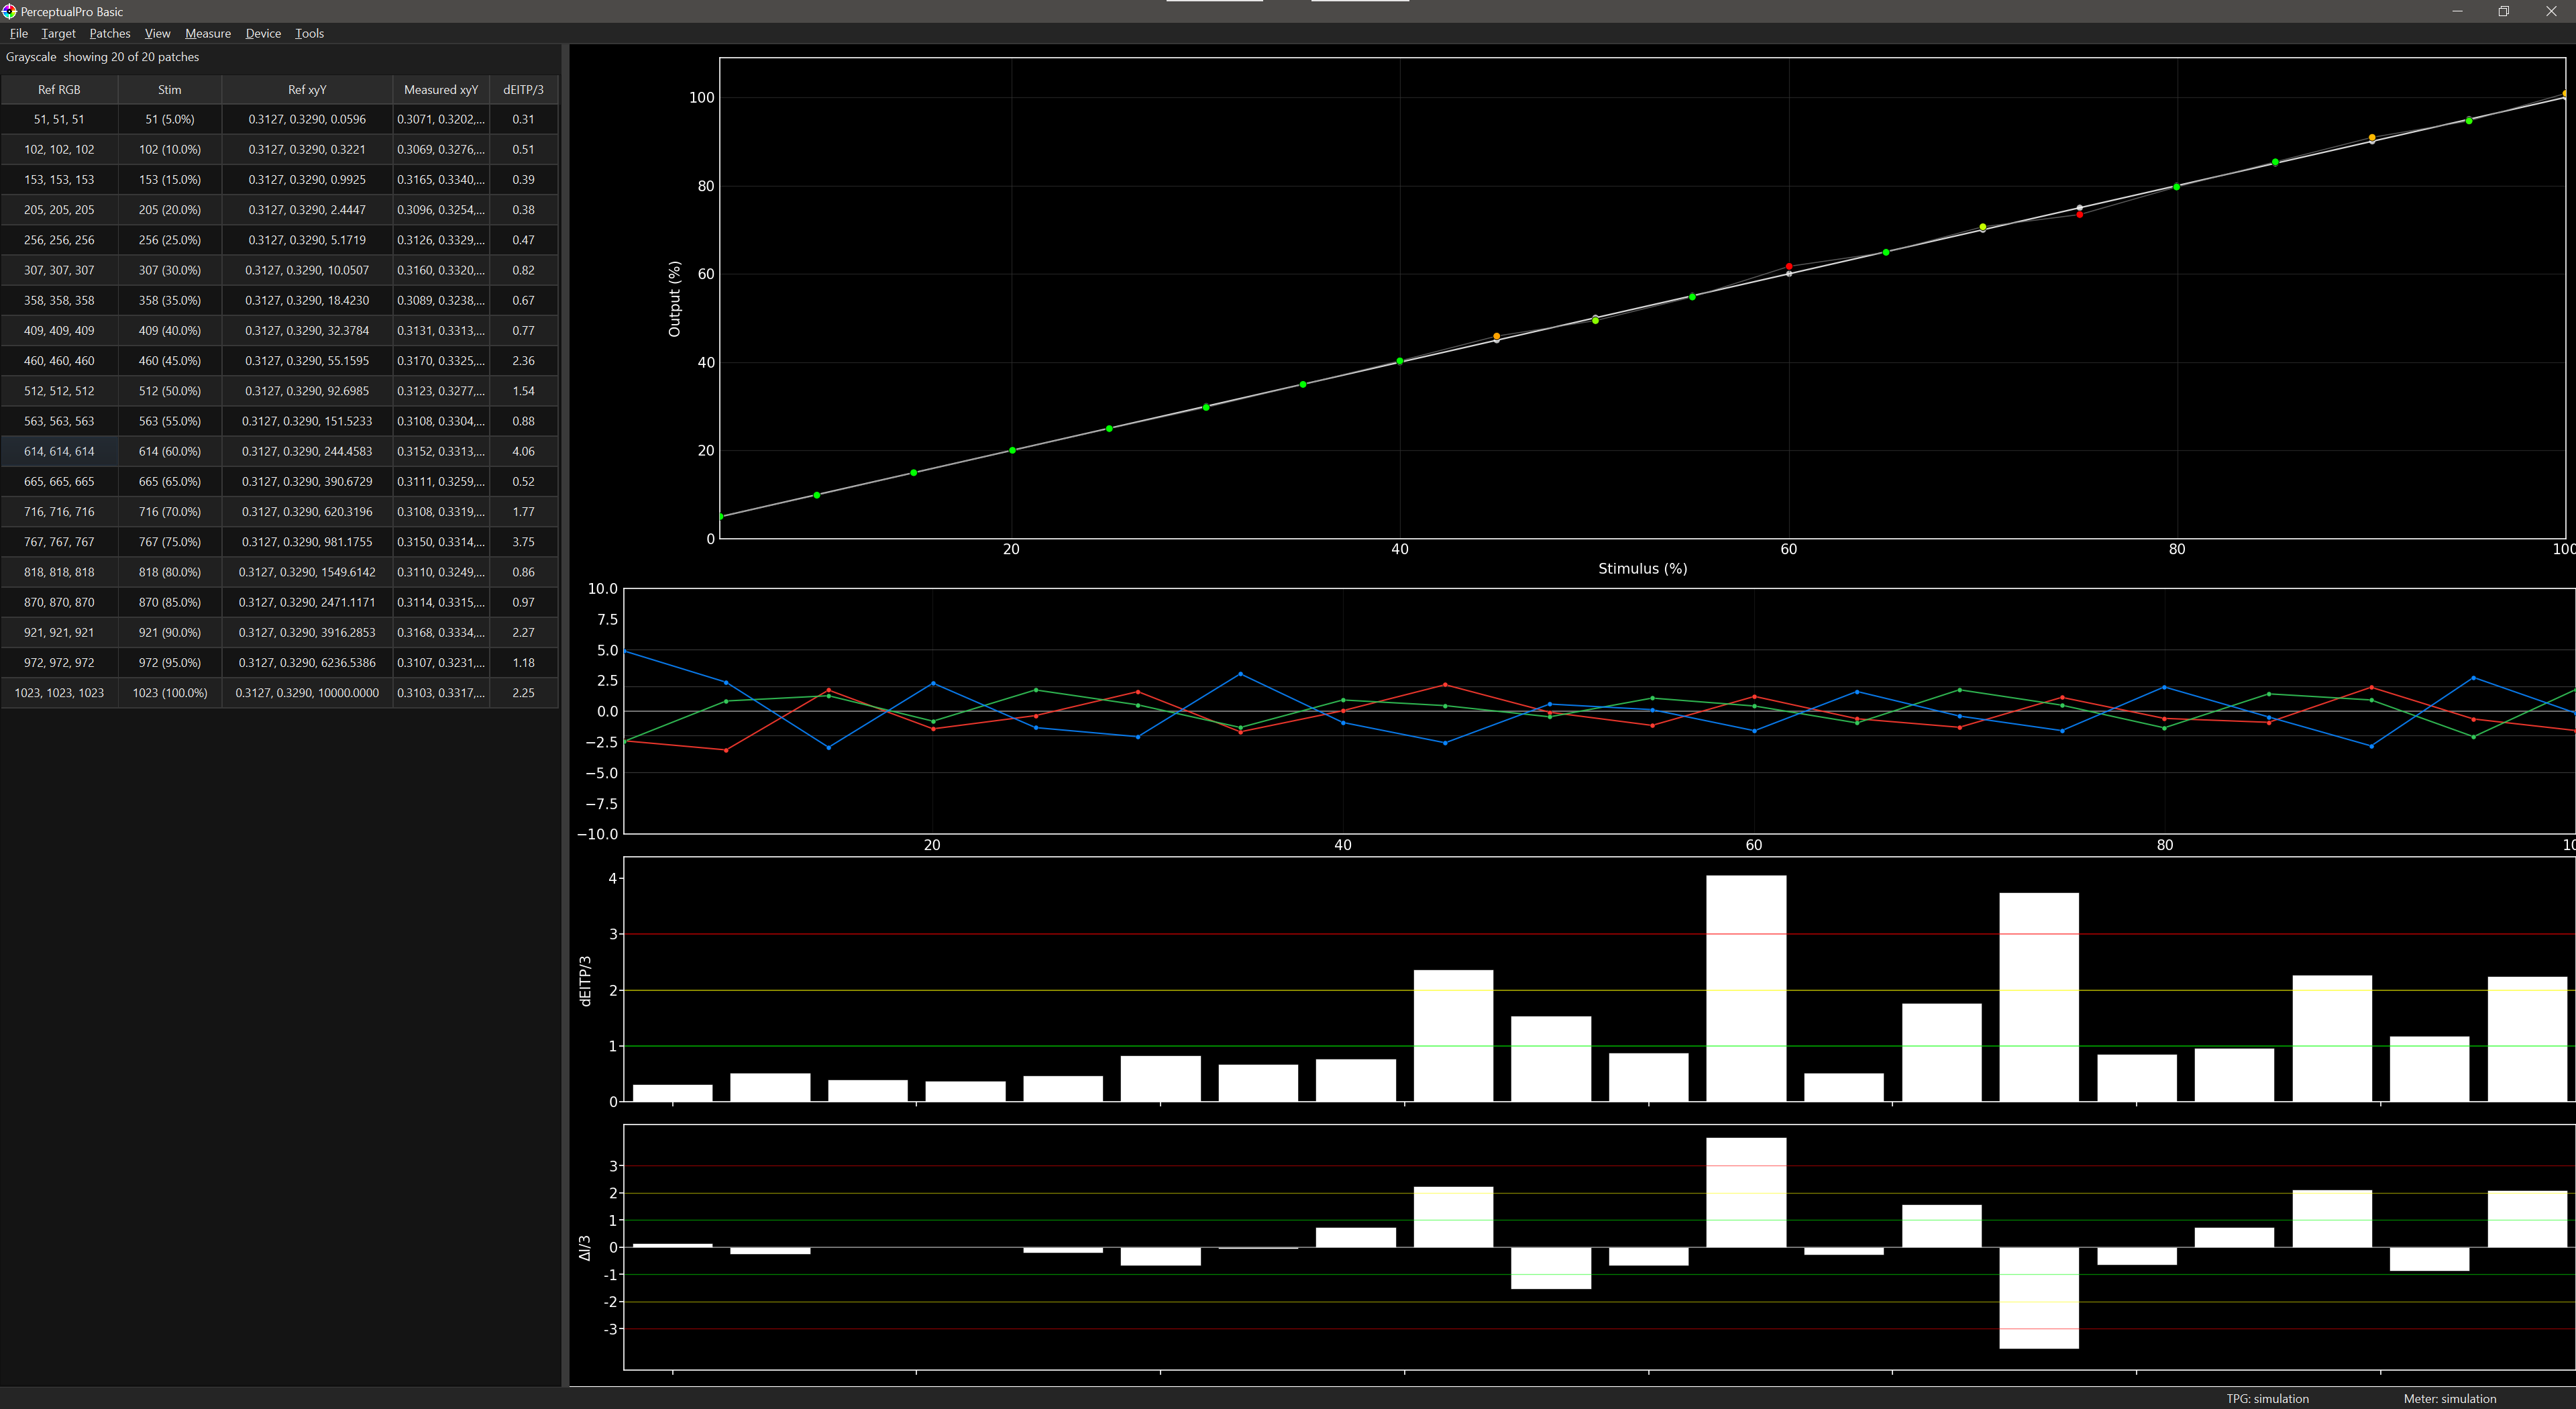Click Ref xyY value 0.3127, 0.3290, 10.0507

307,270
